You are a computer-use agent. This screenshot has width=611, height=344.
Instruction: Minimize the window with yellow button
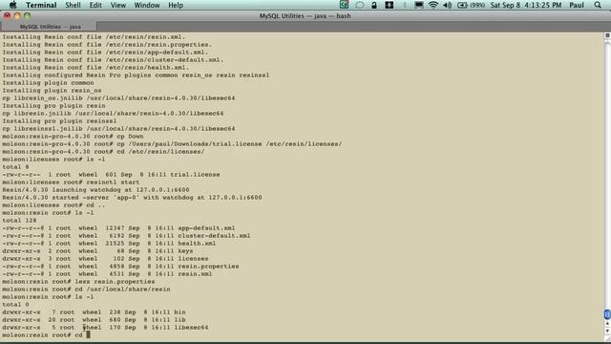[17, 16]
